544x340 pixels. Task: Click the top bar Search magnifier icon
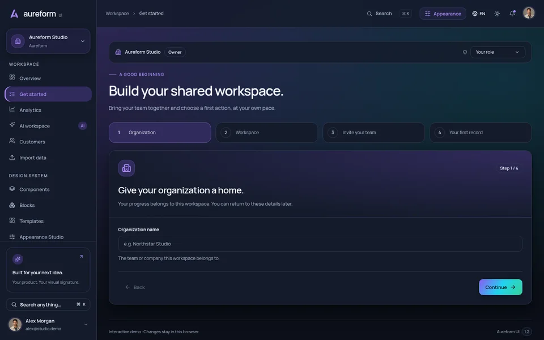369,14
